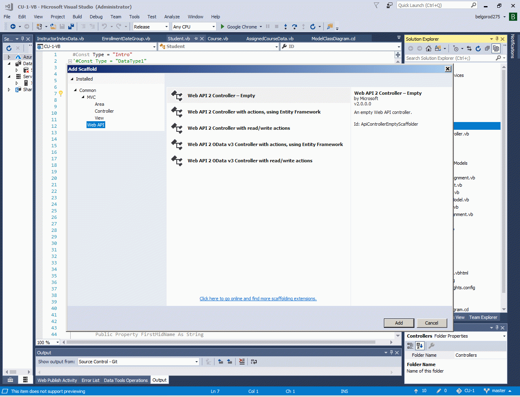Open the Analyze menu
Viewport: 520px width, 397px height.
click(172, 17)
